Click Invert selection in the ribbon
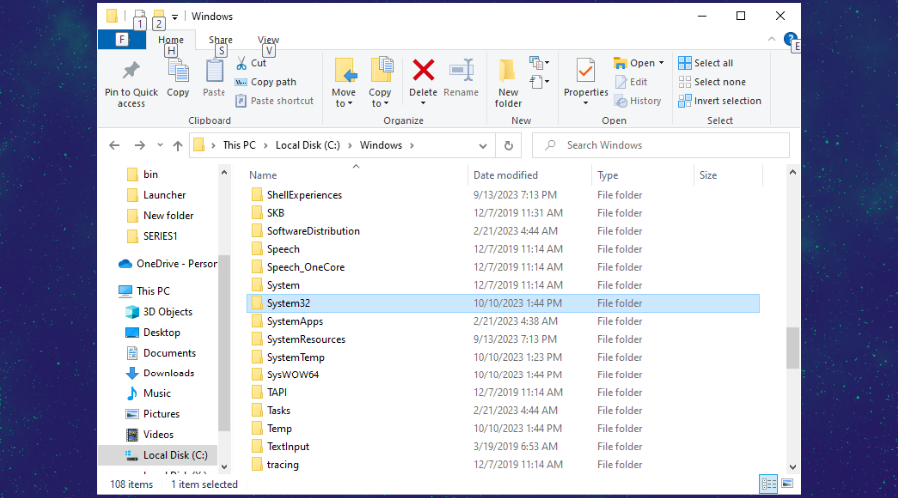The height and width of the screenshot is (498, 898). click(x=720, y=101)
